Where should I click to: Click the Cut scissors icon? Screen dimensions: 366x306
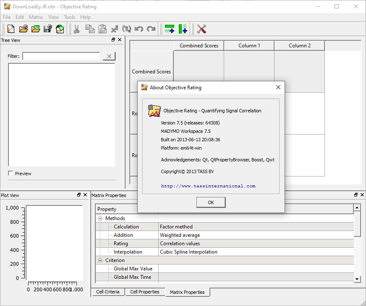77,29
